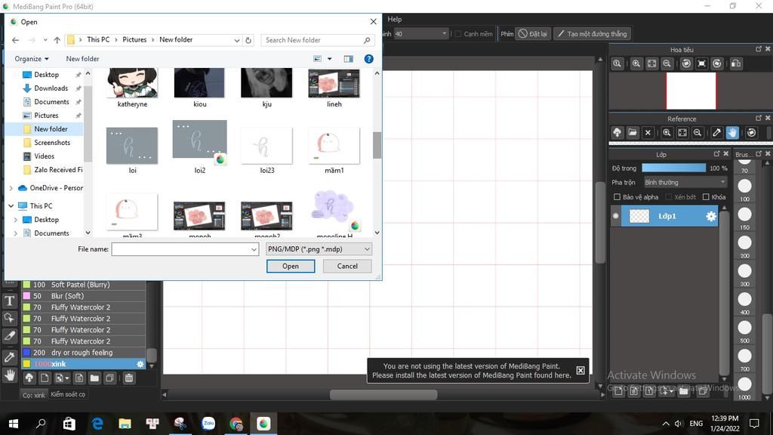Switch to Kiểm soát cọ tab
Screen dimensions: 773x435
point(68,394)
